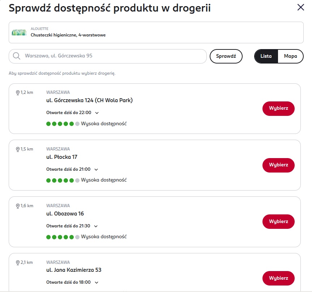Image resolution: width=312 pixels, height=292 pixels.
Task: Choose the Płocka 17 store with Wybierz
Action: point(278,165)
